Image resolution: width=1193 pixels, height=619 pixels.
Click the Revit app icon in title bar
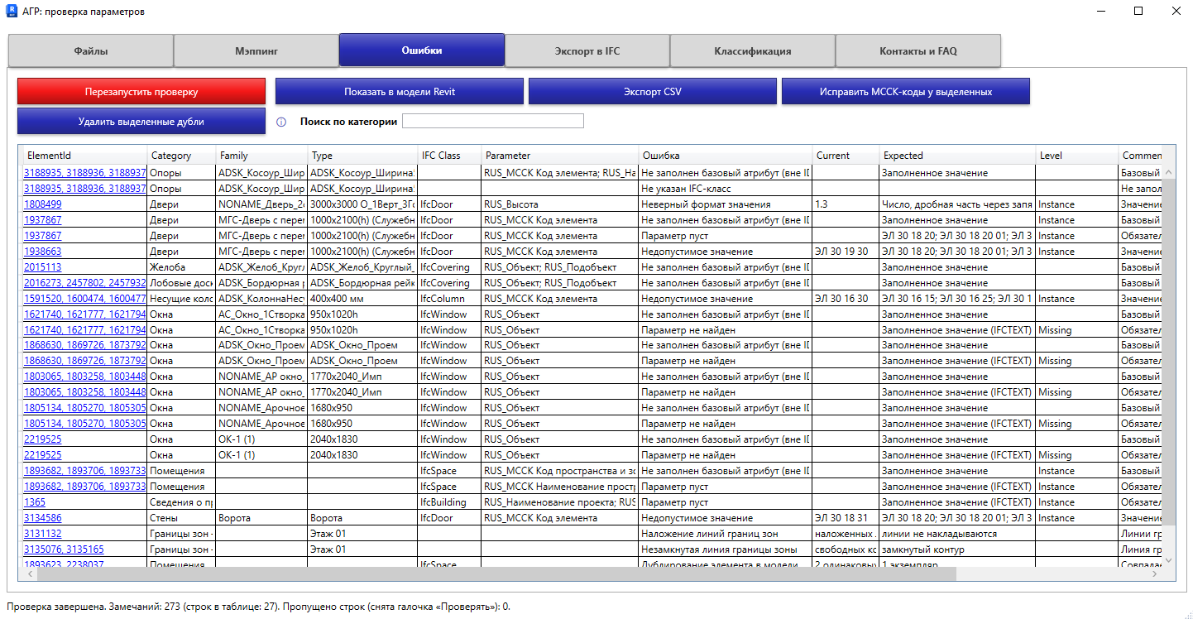pos(12,12)
